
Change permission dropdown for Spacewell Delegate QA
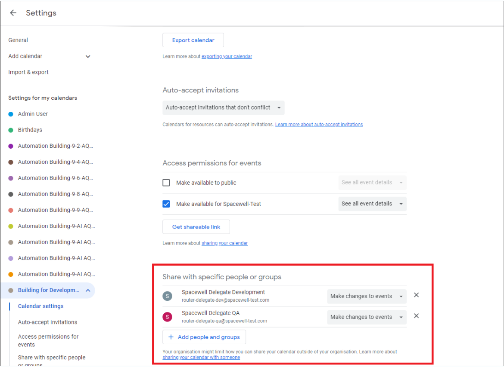(x=367, y=317)
